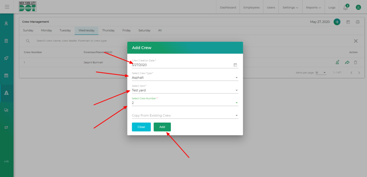Open the user profile avatar
This screenshot has width=367, height=177.
pyautogui.click(x=358, y=7)
